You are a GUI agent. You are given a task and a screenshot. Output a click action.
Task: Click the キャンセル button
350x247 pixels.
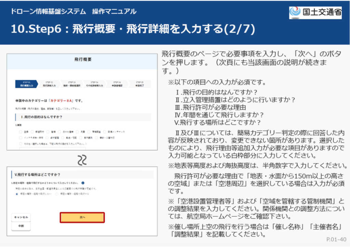pos(21,217)
